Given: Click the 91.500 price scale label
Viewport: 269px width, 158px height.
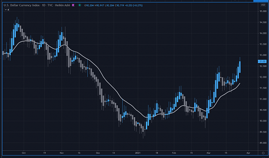Looking at the screenshot, I should 263,88.
